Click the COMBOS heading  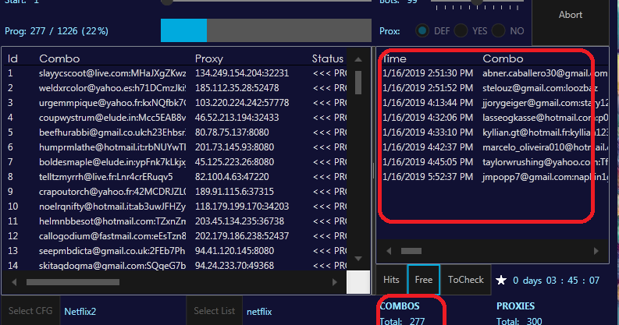coord(400,306)
